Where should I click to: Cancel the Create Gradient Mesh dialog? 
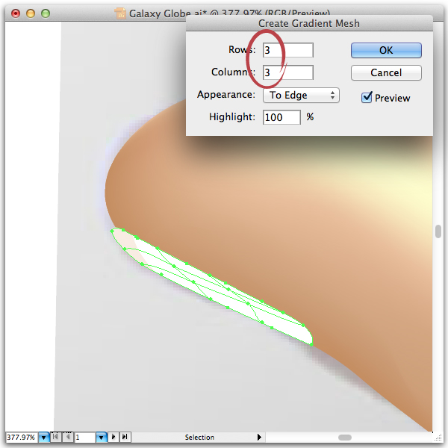tap(386, 72)
